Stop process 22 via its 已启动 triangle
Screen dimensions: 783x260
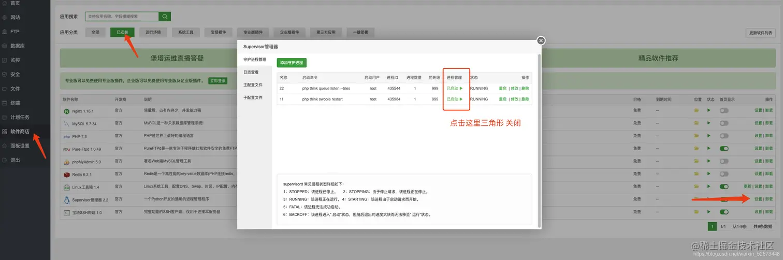pos(460,89)
